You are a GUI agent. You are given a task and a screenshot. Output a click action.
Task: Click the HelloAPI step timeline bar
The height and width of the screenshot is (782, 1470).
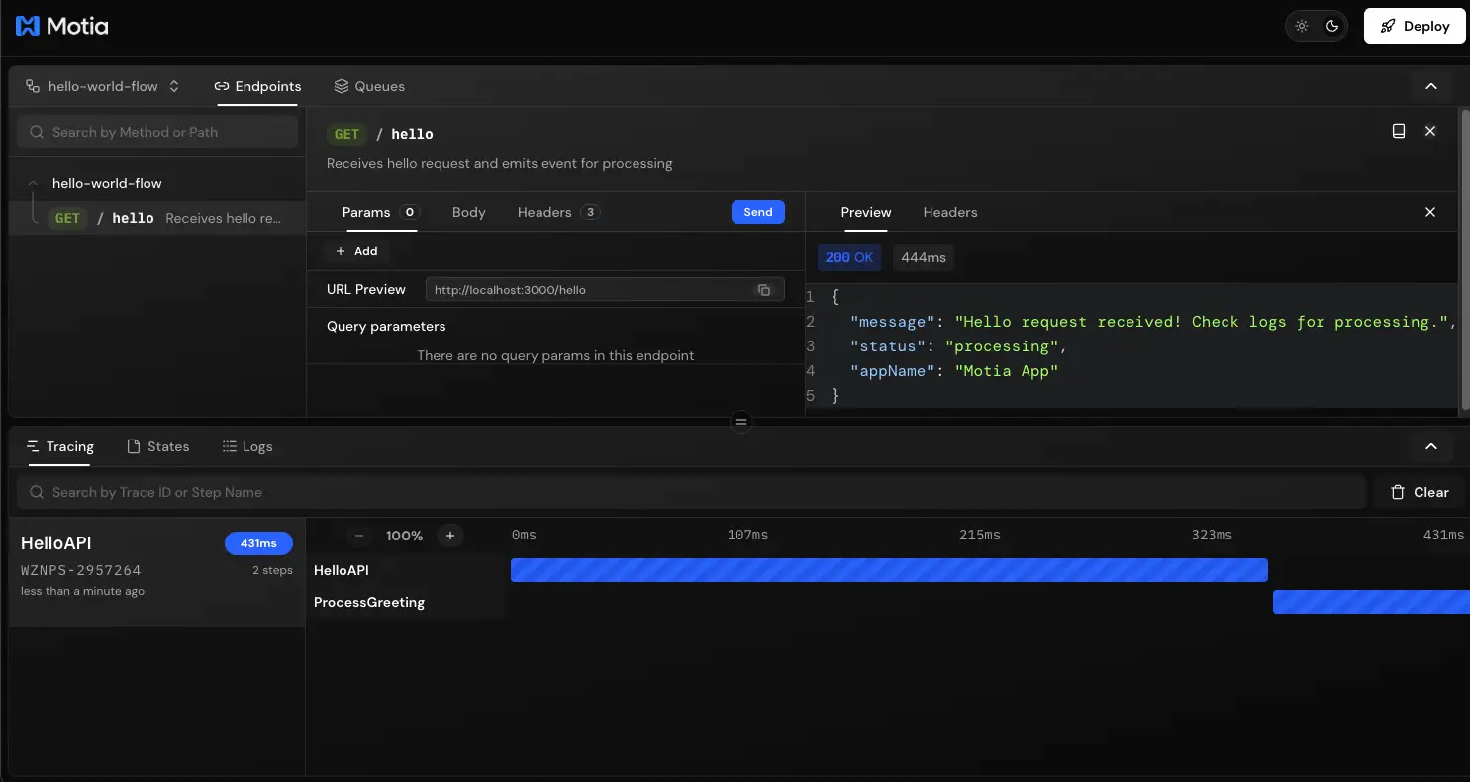(x=889, y=570)
